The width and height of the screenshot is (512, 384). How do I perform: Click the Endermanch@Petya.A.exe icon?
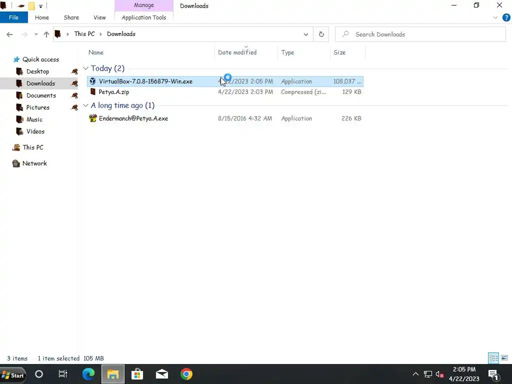click(93, 118)
